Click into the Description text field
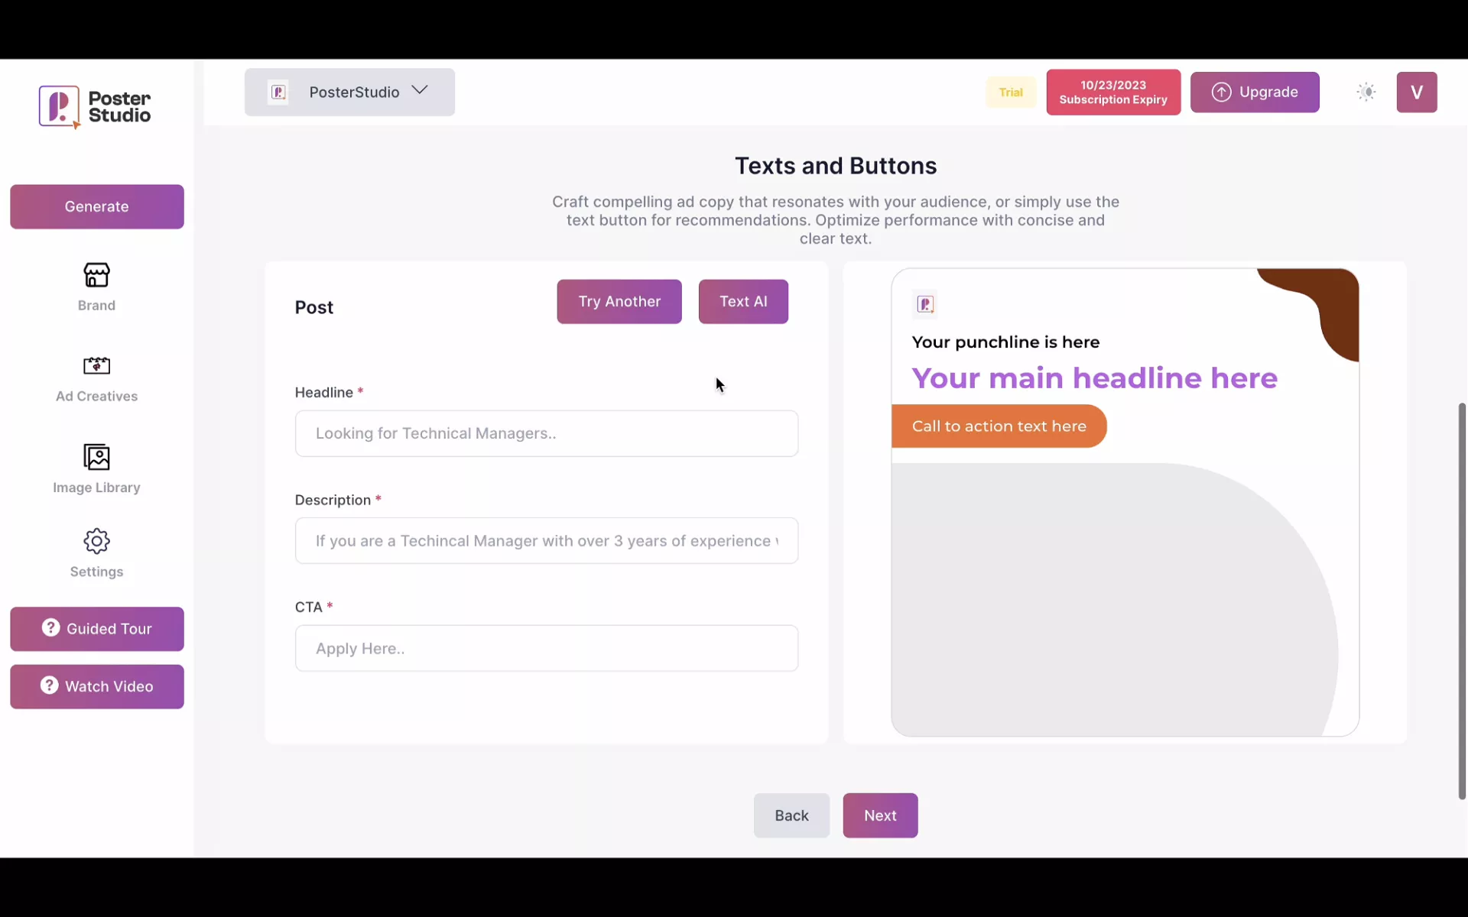1468x917 pixels. pos(546,541)
